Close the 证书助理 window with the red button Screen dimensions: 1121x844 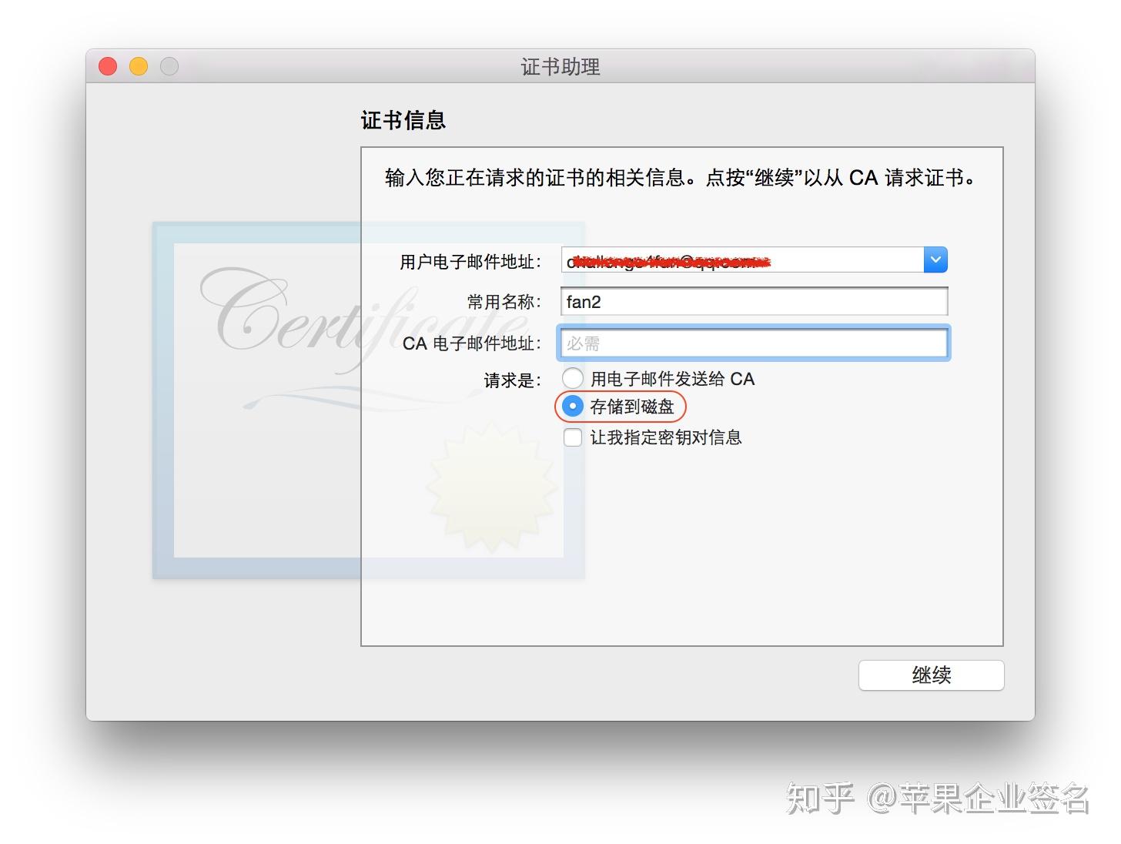pyautogui.click(x=108, y=66)
